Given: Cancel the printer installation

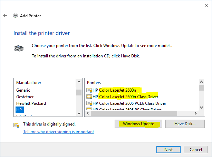Looking at the screenshot, I should click(x=196, y=149).
